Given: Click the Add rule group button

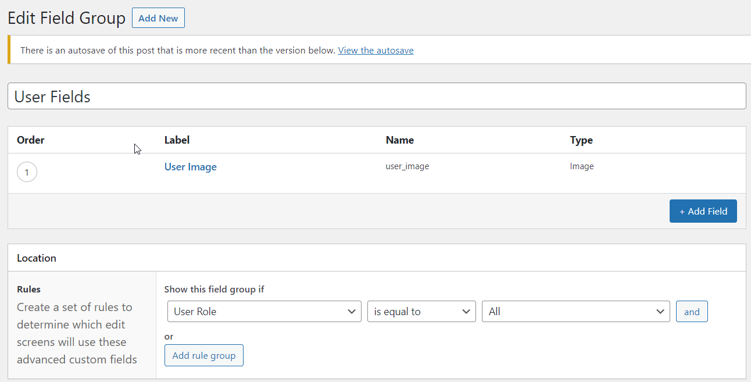Looking at the screenshot, I should (x=203, y=355).
